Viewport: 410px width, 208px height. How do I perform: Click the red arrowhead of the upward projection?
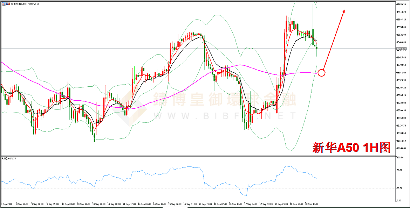[x=344, y=11]
